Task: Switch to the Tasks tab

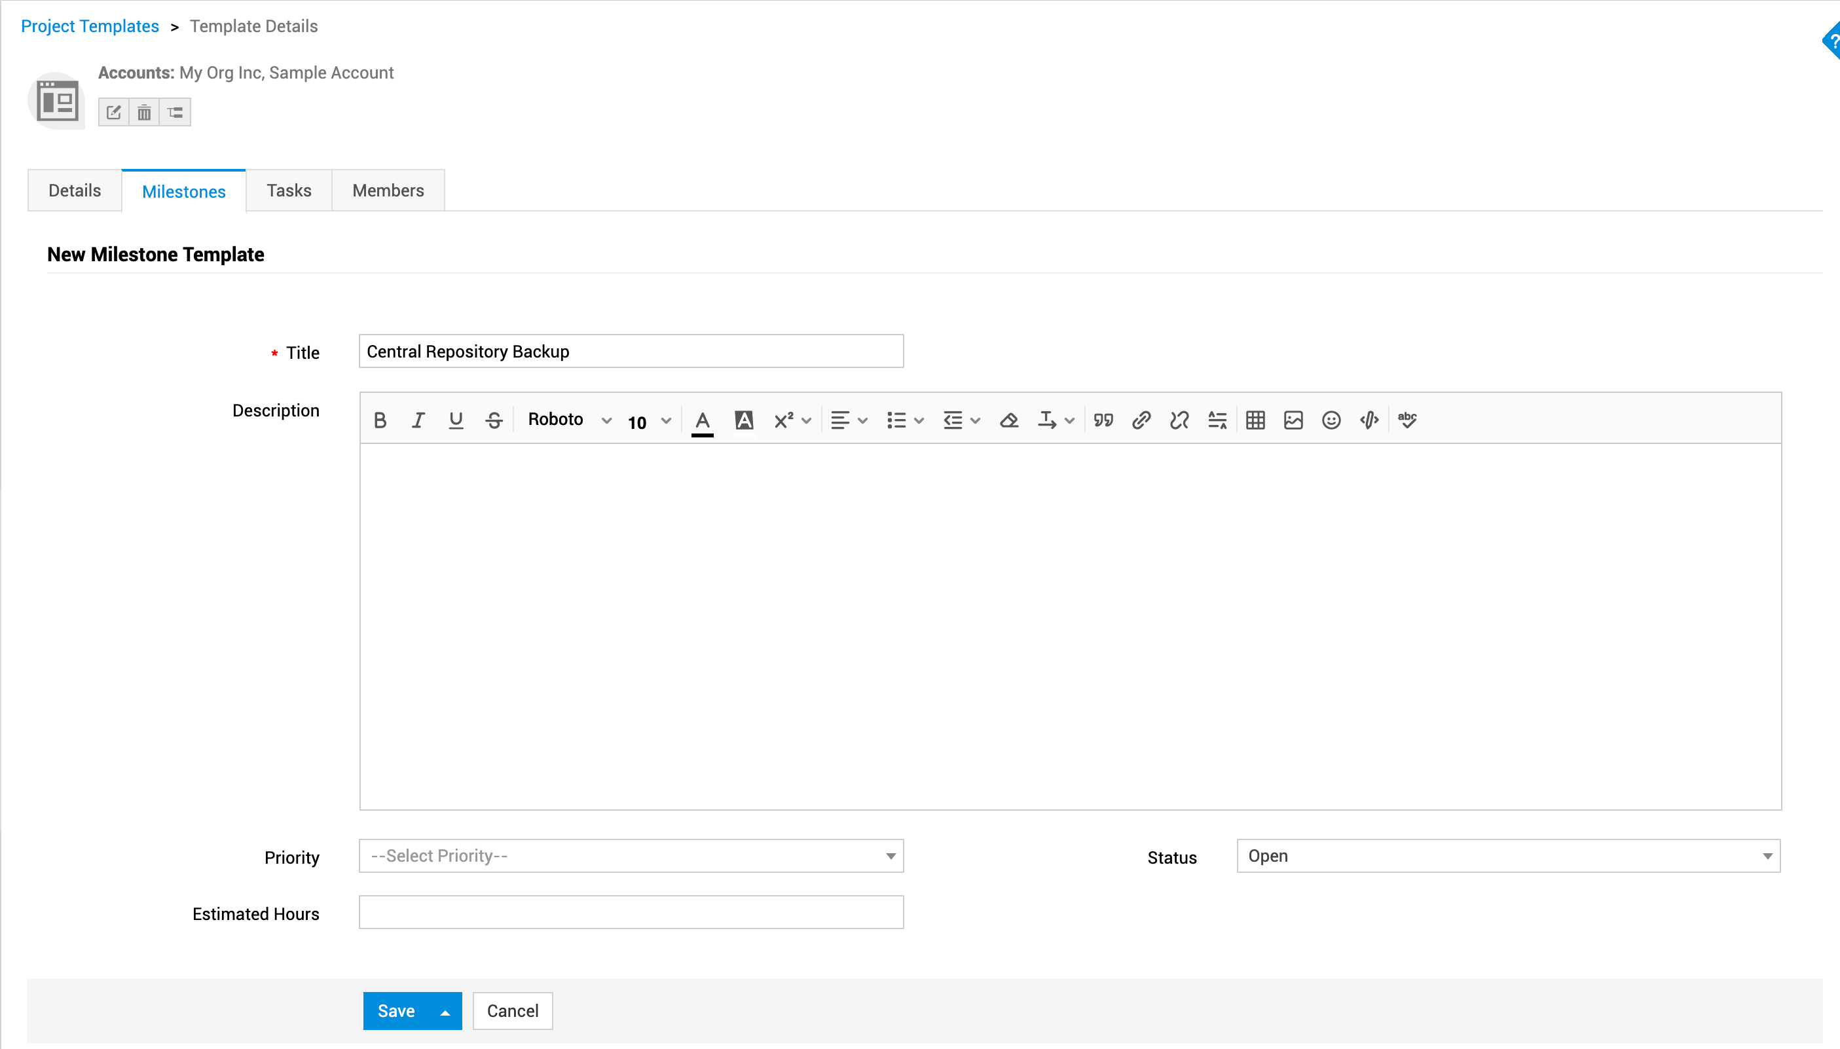Action: 289,191
